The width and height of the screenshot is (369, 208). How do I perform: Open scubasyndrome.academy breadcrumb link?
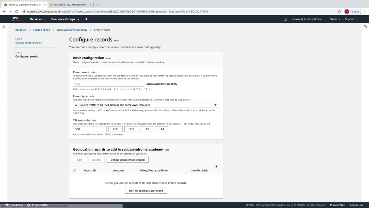pyautogui.click(x=72, y=30)
